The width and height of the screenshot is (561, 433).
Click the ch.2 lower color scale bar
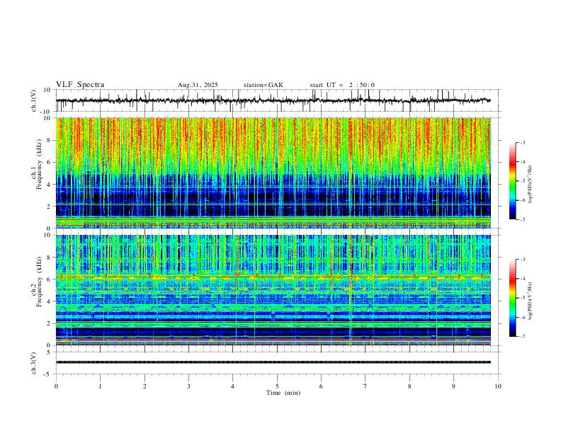pyautogui.click(x=512, y=298)
